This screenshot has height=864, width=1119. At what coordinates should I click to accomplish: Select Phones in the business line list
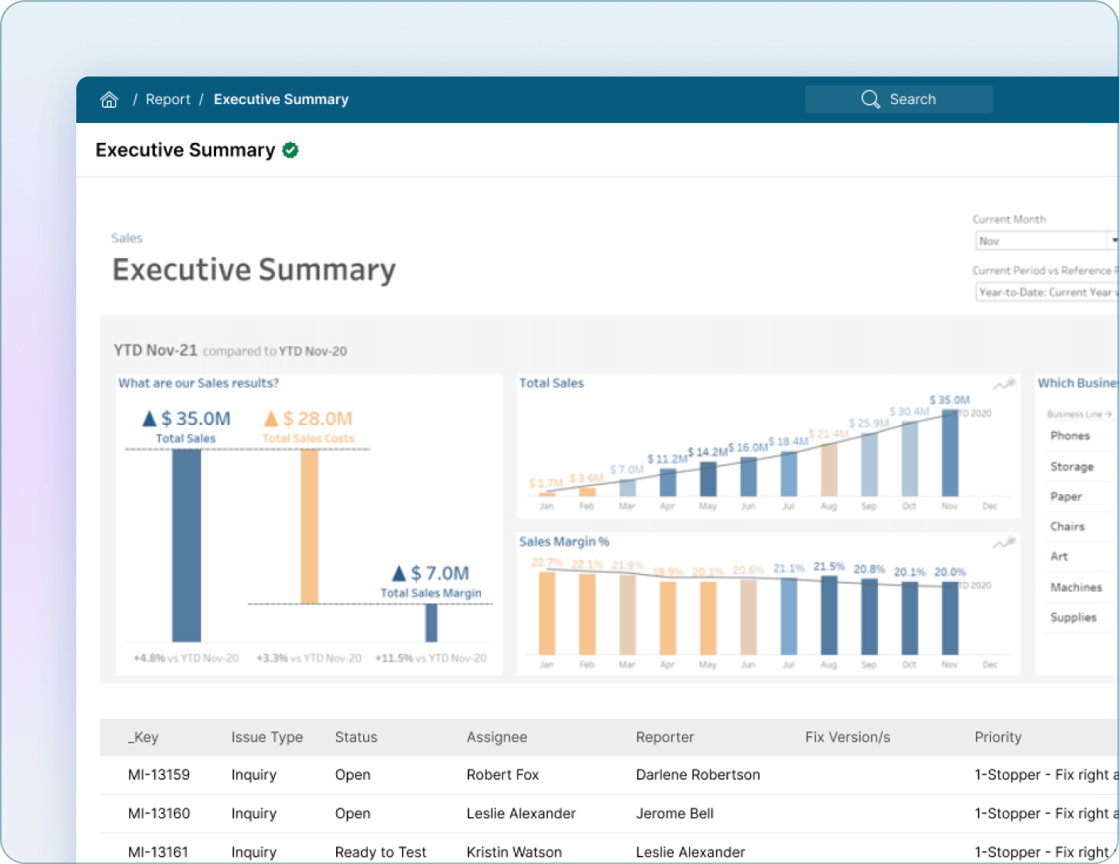(1071, 436)
